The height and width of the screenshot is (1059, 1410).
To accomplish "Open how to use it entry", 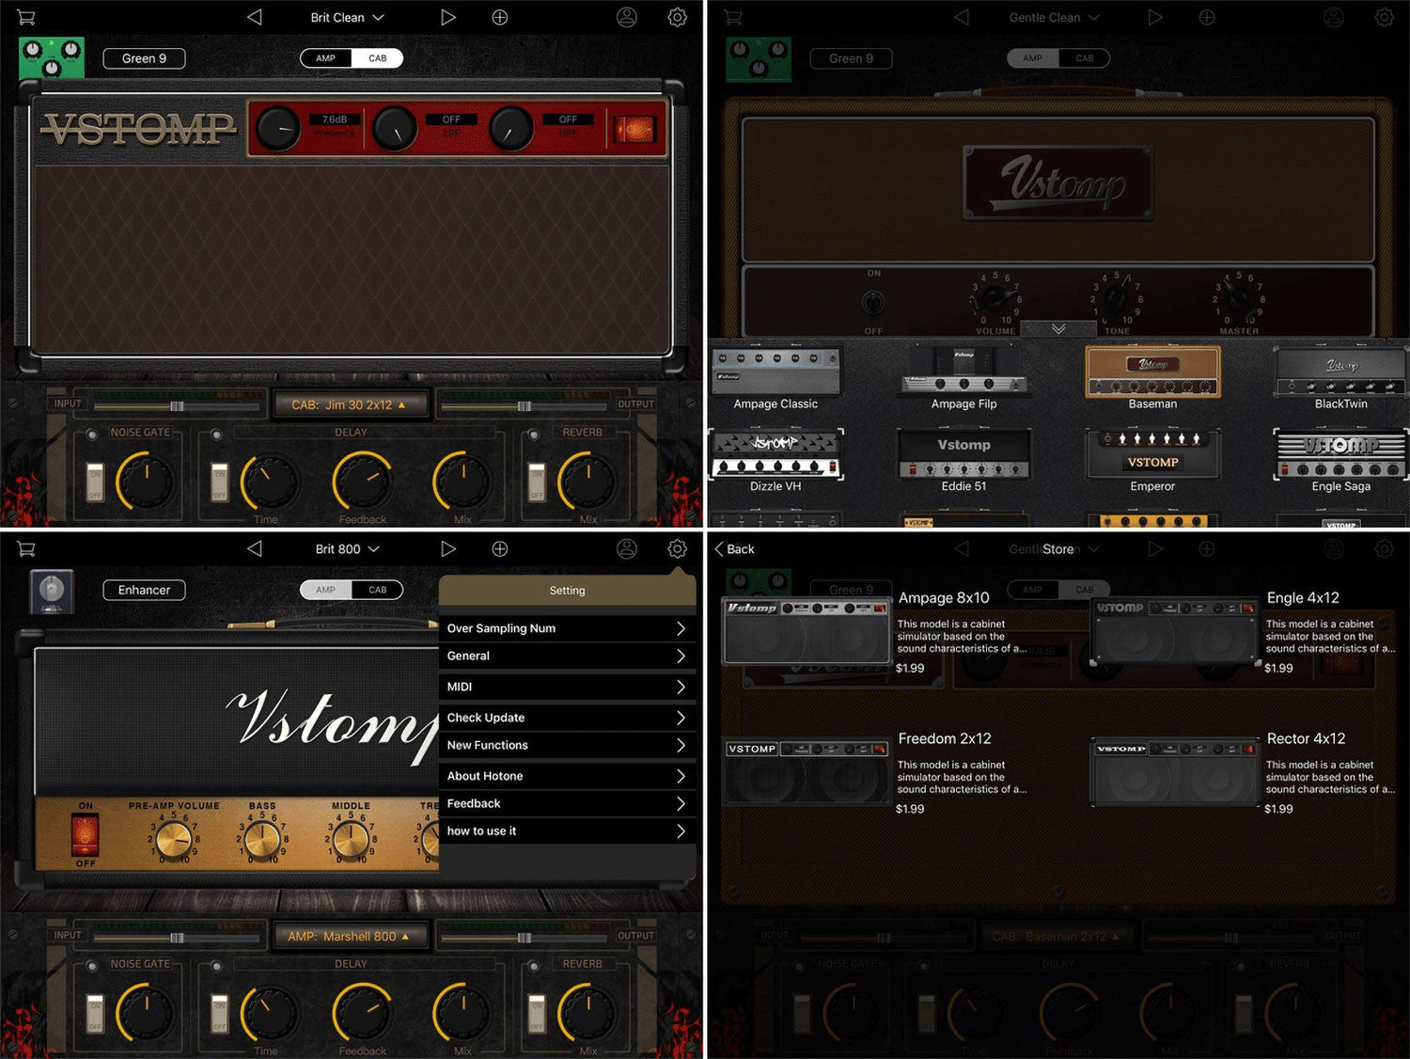I will click(567, 830).
